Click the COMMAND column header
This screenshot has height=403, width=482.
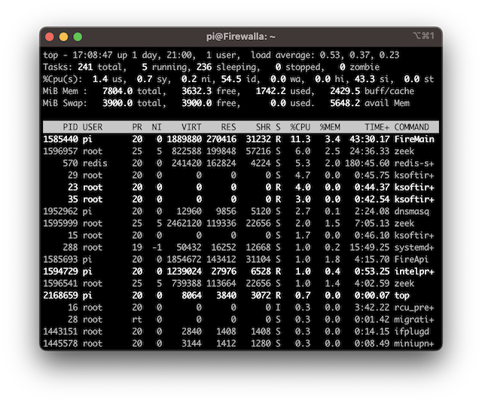412,127
